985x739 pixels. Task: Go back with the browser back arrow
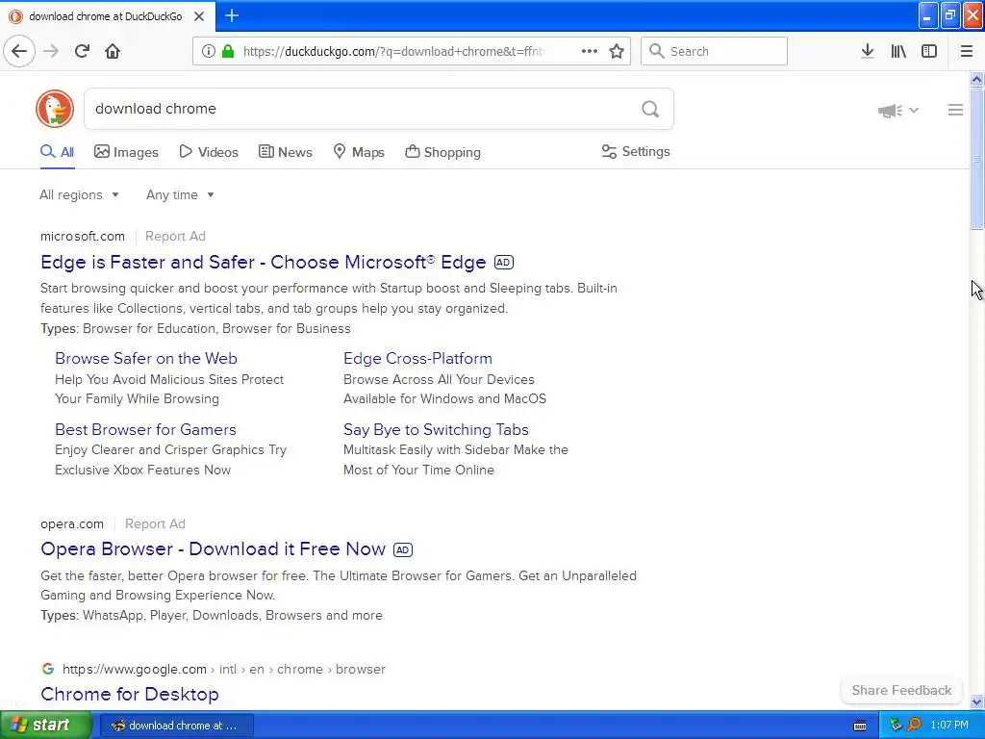pyautogui.click(x=19, y=51)
